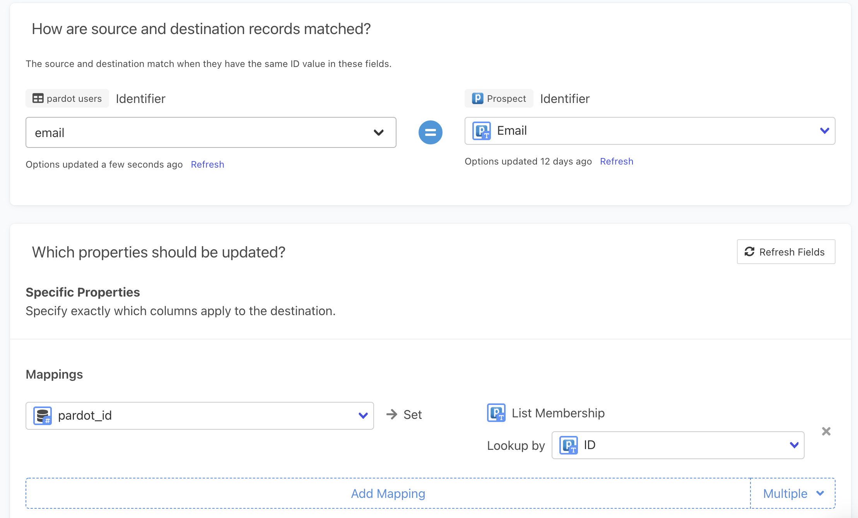This screenshot has width=858, height=518.
Task: Click the pardot users source tag
Action: point(67,98)
